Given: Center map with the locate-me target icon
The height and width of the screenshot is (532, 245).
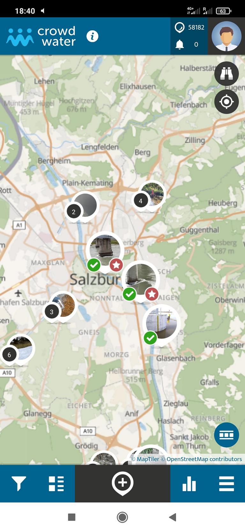Looking at the screenshot, I should [226, 102].
